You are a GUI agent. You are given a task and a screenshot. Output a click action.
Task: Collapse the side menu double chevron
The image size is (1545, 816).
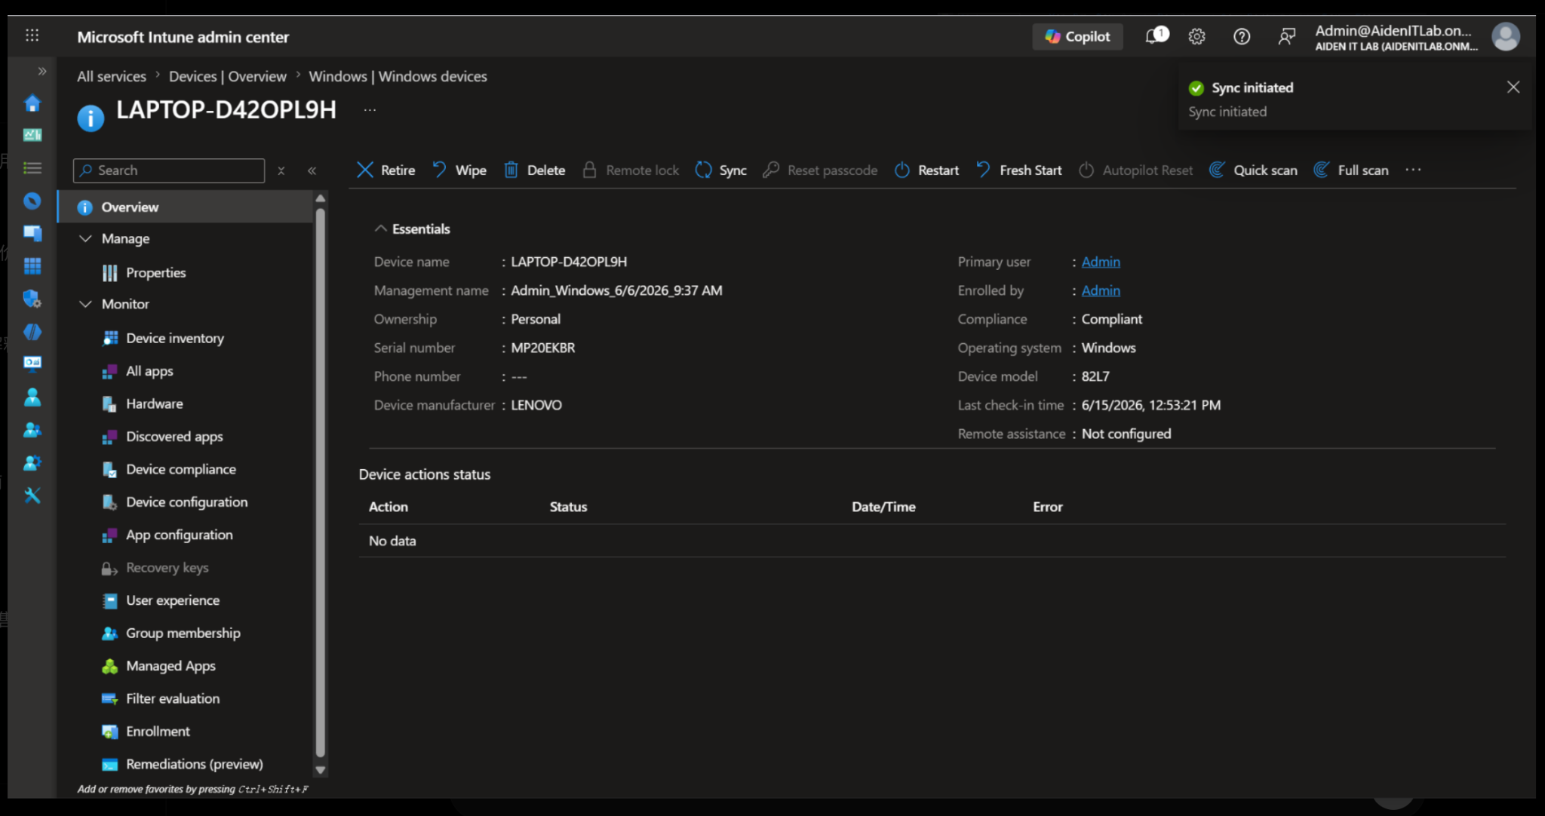pyautogui.click(x=312, y=170)
